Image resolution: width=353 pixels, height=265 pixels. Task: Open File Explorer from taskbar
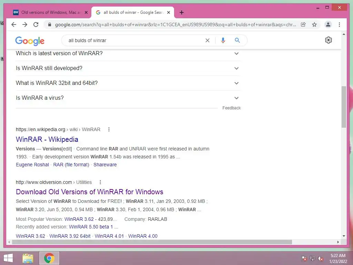[x=28, y=258]
